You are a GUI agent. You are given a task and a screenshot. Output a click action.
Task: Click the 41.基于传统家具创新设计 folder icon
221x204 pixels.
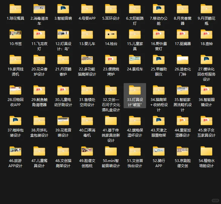pos(111,121)
